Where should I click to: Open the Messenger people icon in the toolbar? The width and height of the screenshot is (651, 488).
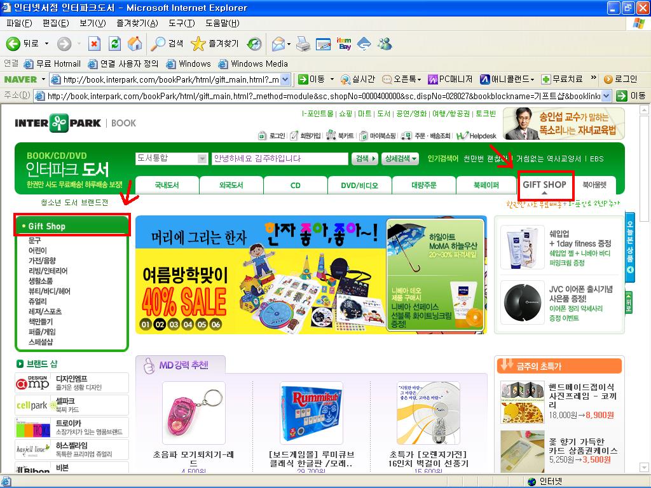click(x=385, y=43)
